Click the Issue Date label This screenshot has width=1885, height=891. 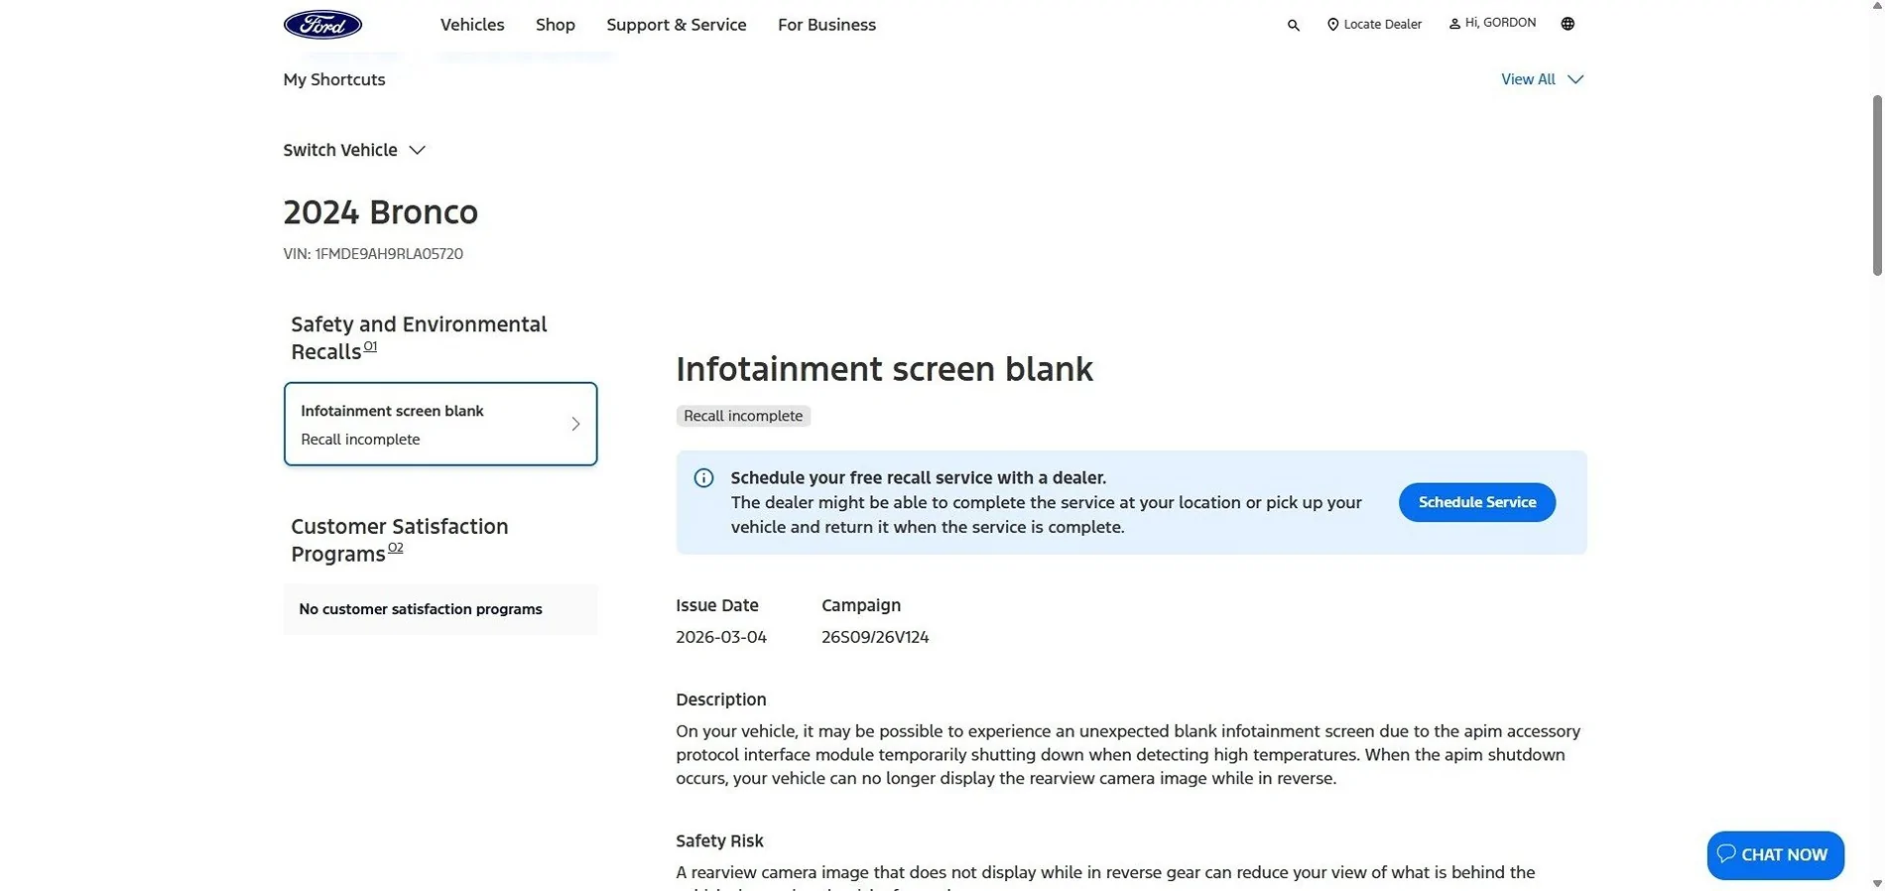717,605
